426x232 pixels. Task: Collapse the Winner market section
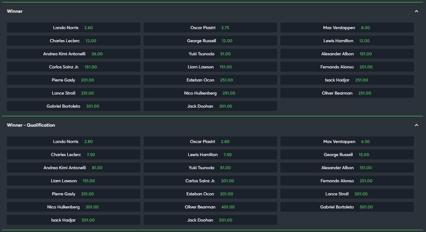[x=416, y=11]
